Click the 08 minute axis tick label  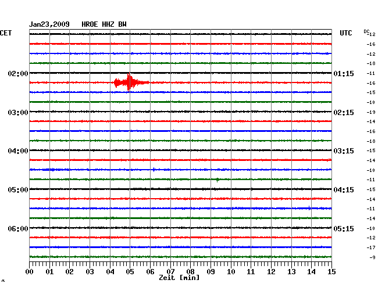[190, 272]
